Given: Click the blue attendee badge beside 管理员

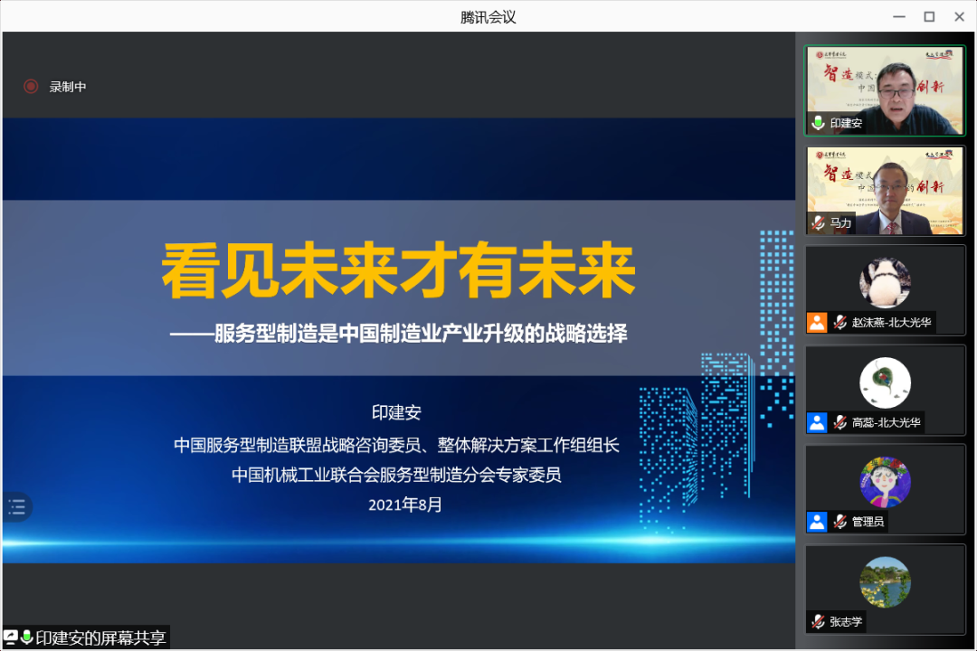Looking at the screenshot, I should point(817,522).
